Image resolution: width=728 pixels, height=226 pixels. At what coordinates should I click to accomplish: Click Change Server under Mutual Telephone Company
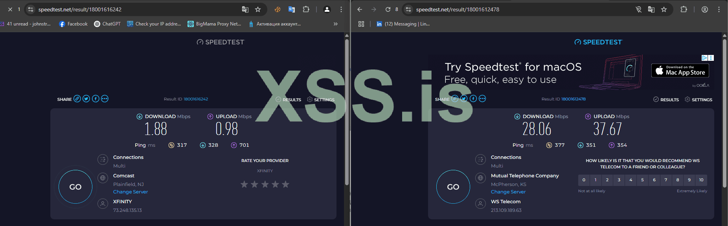(508, 192)
